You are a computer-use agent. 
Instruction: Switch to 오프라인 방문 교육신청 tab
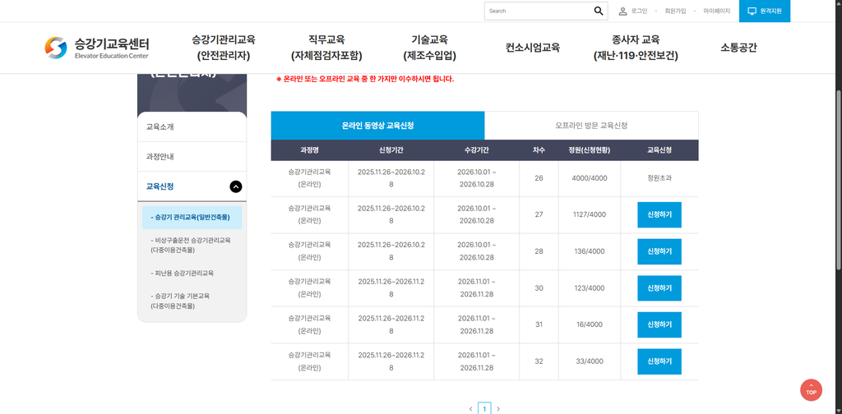pyautogui.click(x=591, y=126)
